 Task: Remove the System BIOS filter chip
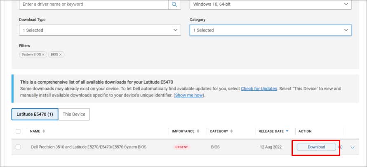pos(43,55)
